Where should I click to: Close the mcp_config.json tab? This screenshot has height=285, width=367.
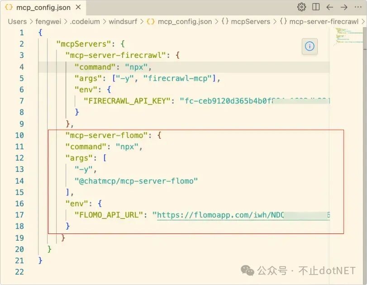point(78,7)
